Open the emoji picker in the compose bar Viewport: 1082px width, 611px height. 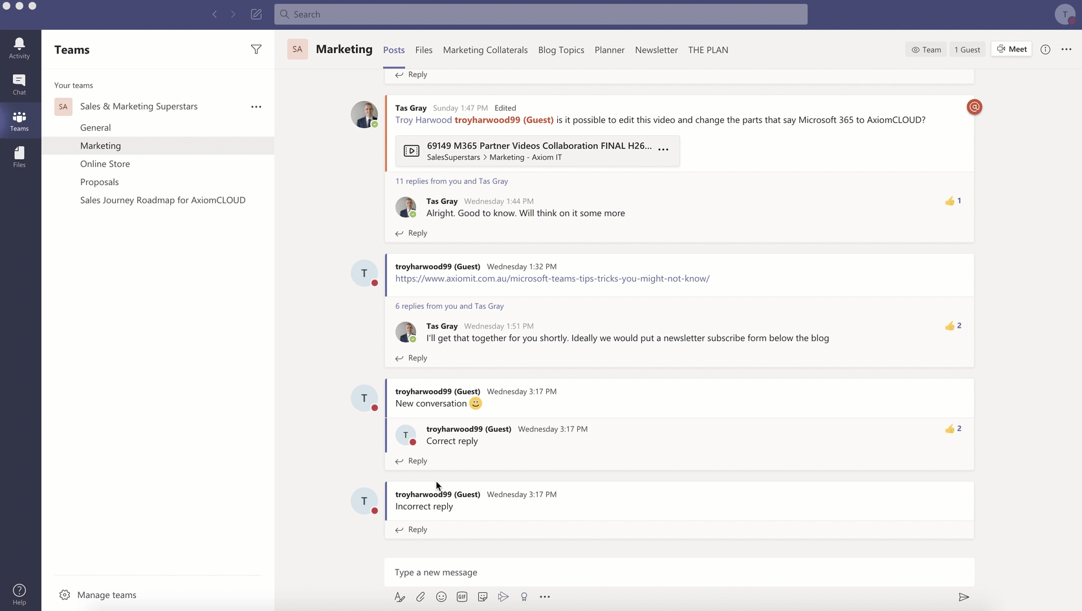coord(441,597)
